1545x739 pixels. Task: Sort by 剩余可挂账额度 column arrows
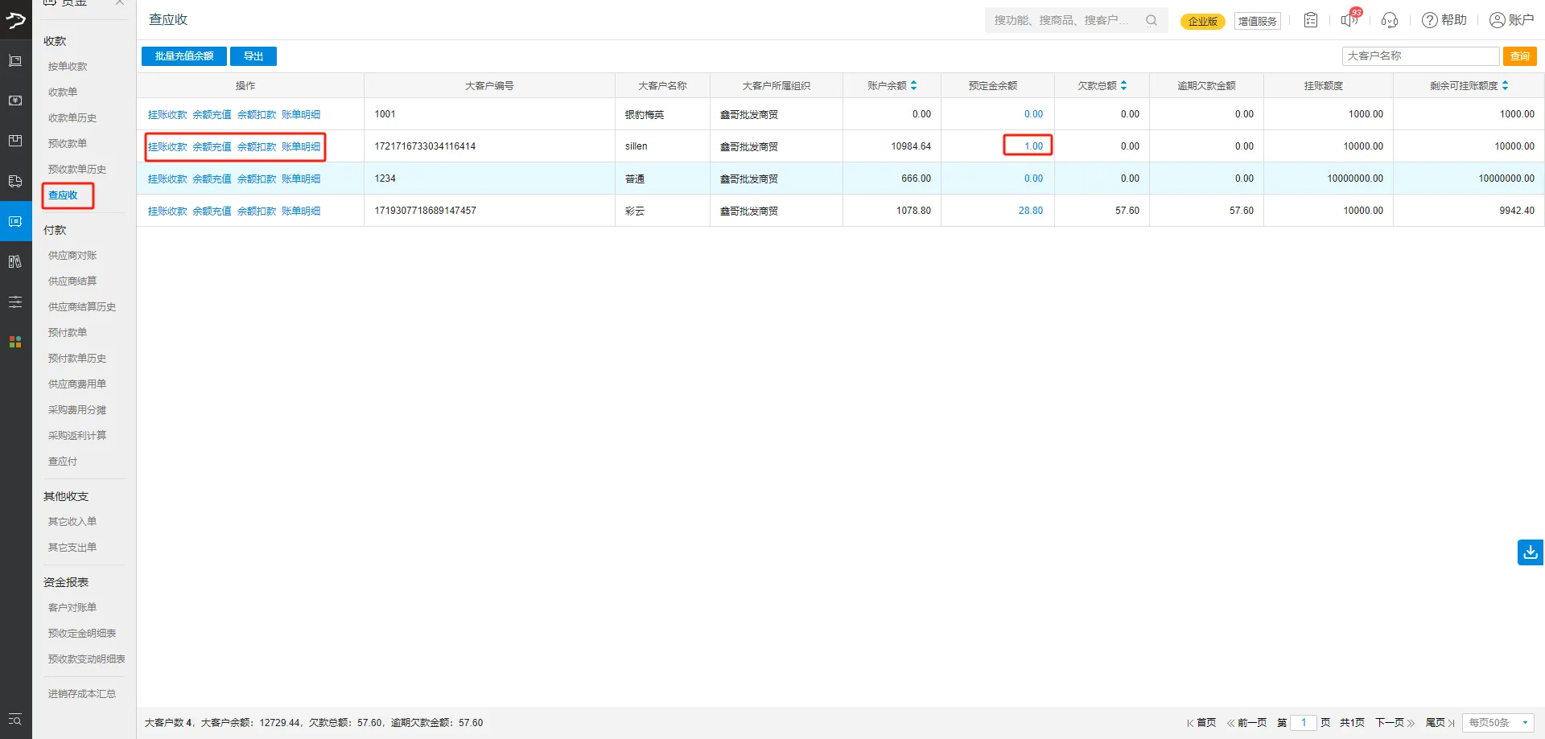(1505, 85)
